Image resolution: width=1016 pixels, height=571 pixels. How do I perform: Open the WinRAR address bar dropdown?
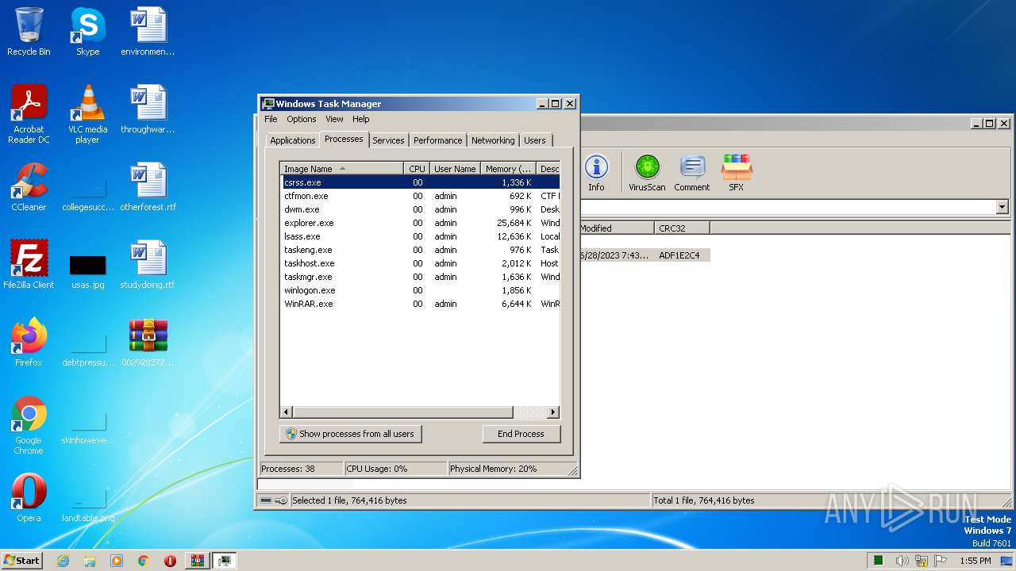[1002, 207]
